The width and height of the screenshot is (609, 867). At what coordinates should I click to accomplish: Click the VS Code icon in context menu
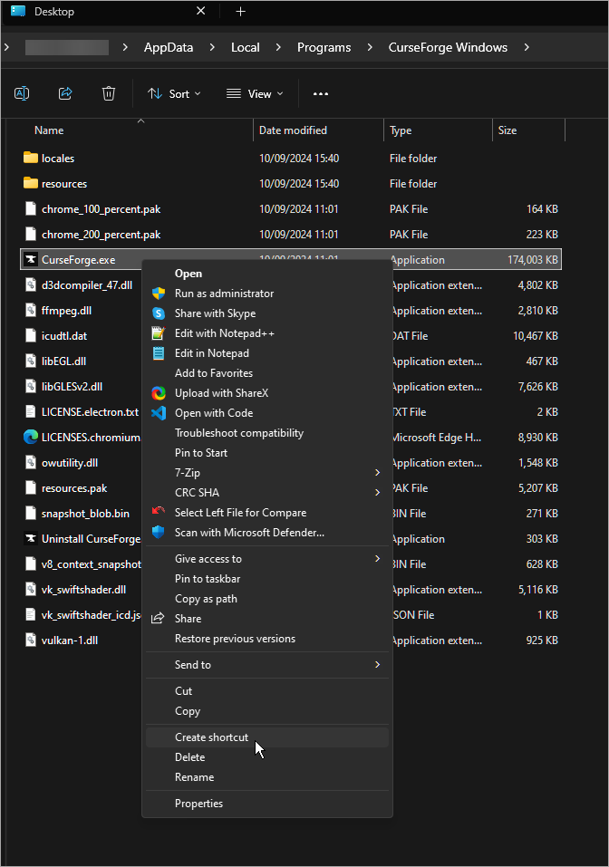pos(159,413)
